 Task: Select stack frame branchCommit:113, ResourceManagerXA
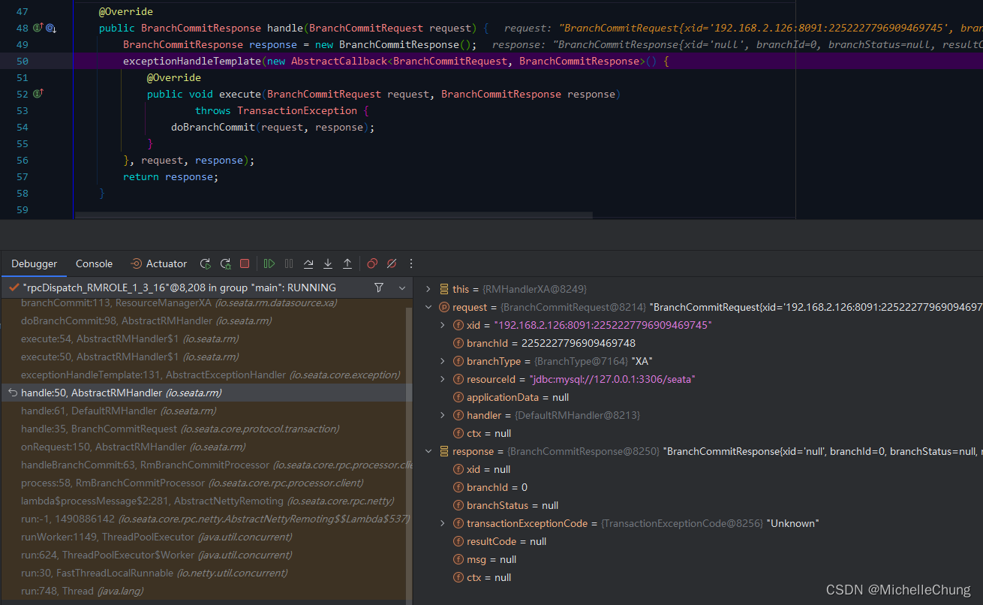pos(203,302)
